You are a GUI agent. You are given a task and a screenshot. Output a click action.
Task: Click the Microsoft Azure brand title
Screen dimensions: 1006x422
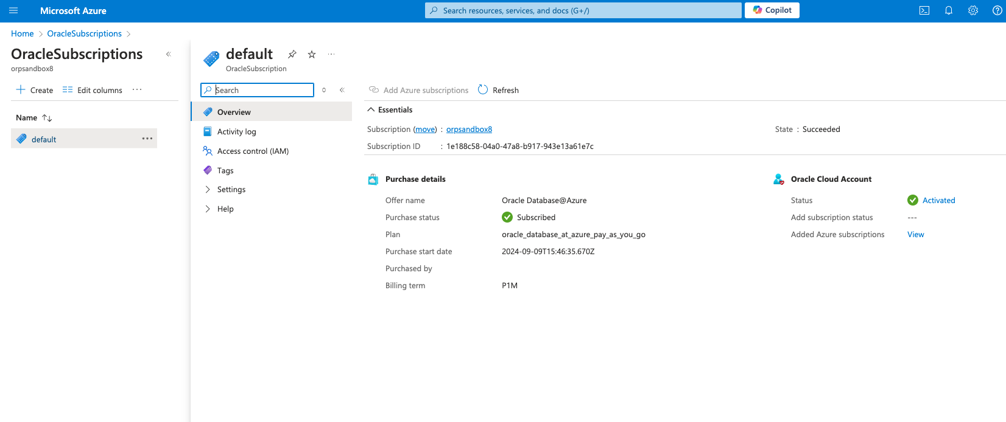point(73,10)
